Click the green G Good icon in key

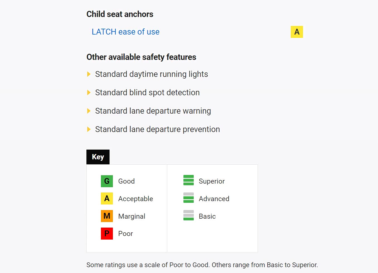pyautogui.click(x=107, y=181)
